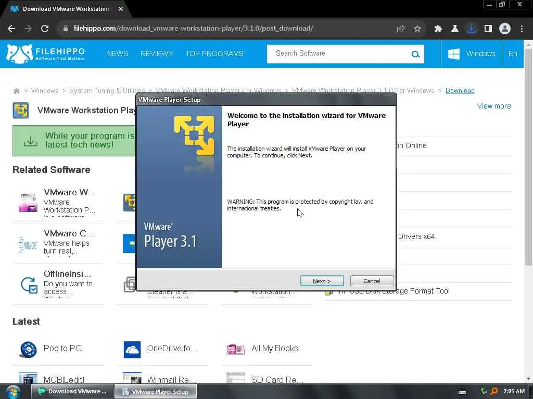
Task: Switch to VMware Player Setup taskbar button
Action: pyautogui.click(x=156, y=392)
